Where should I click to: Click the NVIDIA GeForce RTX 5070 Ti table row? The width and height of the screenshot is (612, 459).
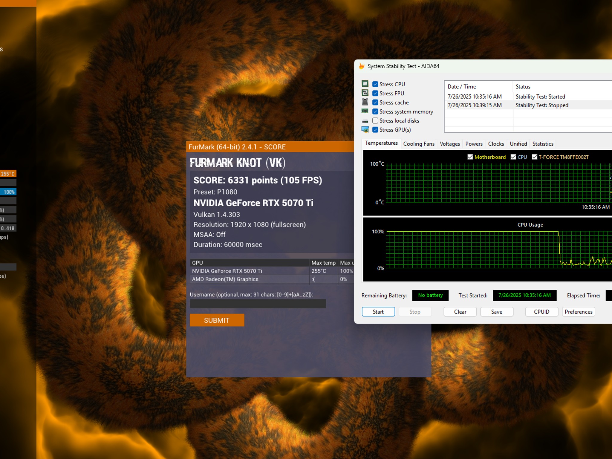point(272,271)
